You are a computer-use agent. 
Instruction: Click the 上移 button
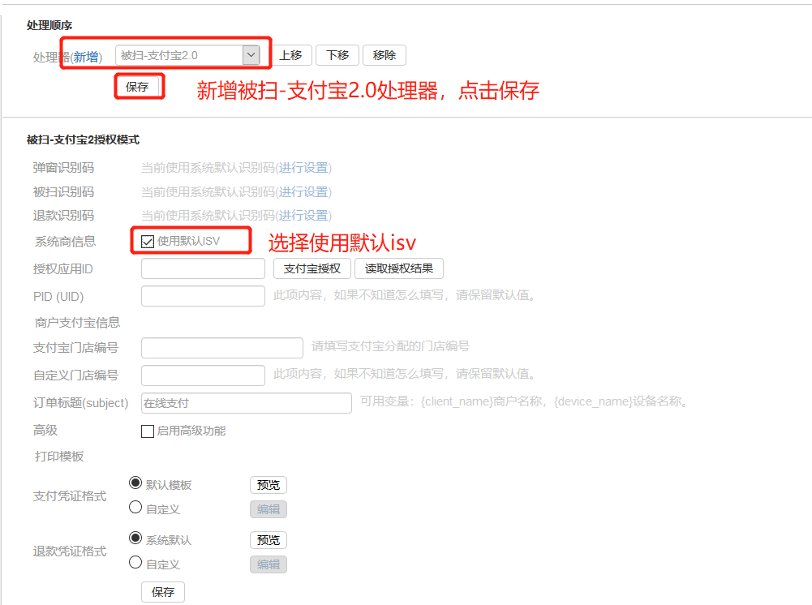coord(290,55)
